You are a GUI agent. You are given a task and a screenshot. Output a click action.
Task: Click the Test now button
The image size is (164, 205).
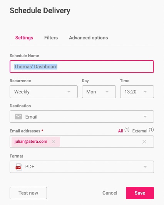(x=28, y=193)
